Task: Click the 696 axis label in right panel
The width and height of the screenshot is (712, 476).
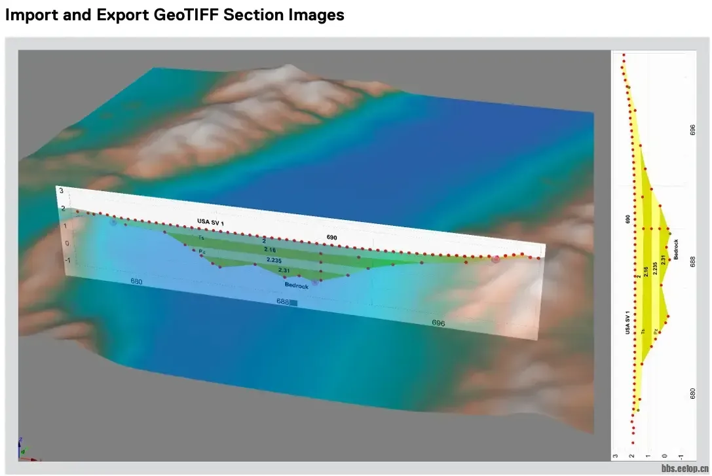Action: coord(693,130)
